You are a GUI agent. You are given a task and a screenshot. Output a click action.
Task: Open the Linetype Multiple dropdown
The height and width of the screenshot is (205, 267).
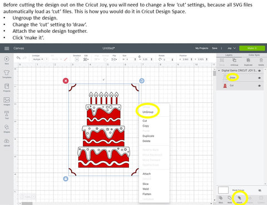tap(38, 59)
